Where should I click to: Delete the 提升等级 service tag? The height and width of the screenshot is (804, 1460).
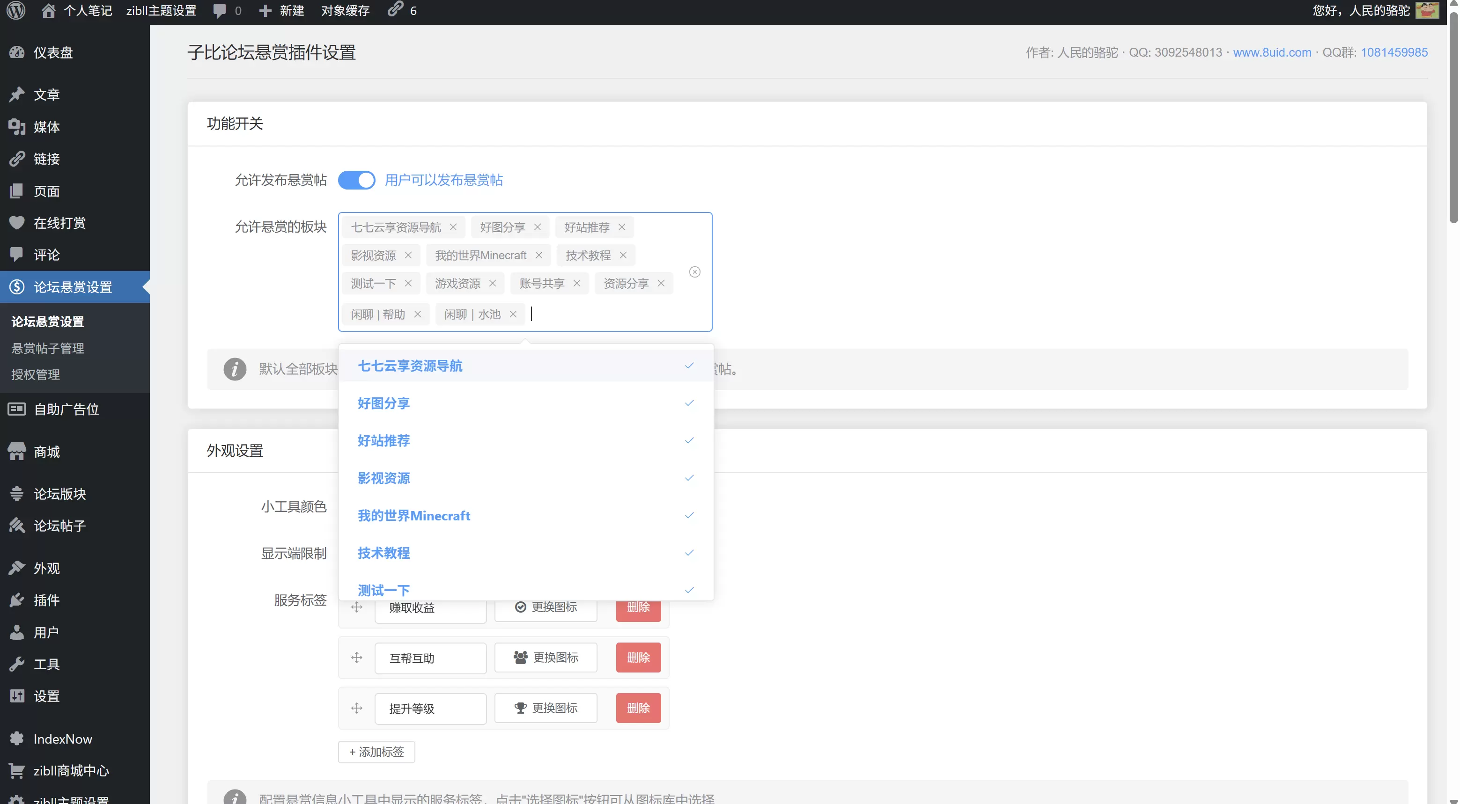click(x=638, y=708)
